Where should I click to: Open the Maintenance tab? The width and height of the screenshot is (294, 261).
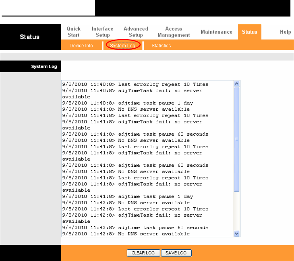click(x=217, y=32)
